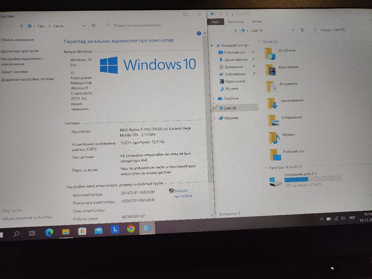This screenshot has width=372, height=279.
Task: Launch Microsoft Store from the taskbar
Action: click(82, 231)
